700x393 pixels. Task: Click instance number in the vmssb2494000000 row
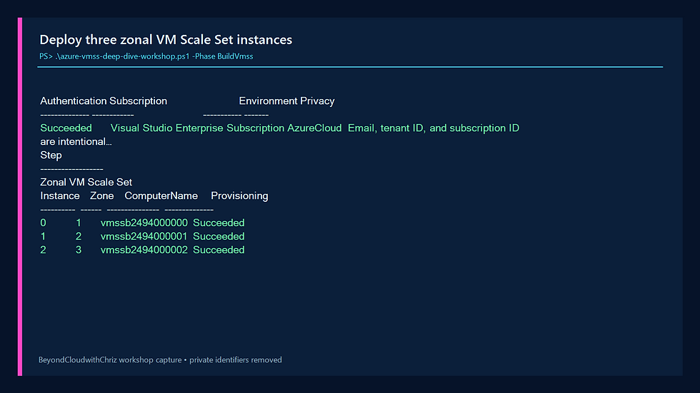(x=44, y=223)
